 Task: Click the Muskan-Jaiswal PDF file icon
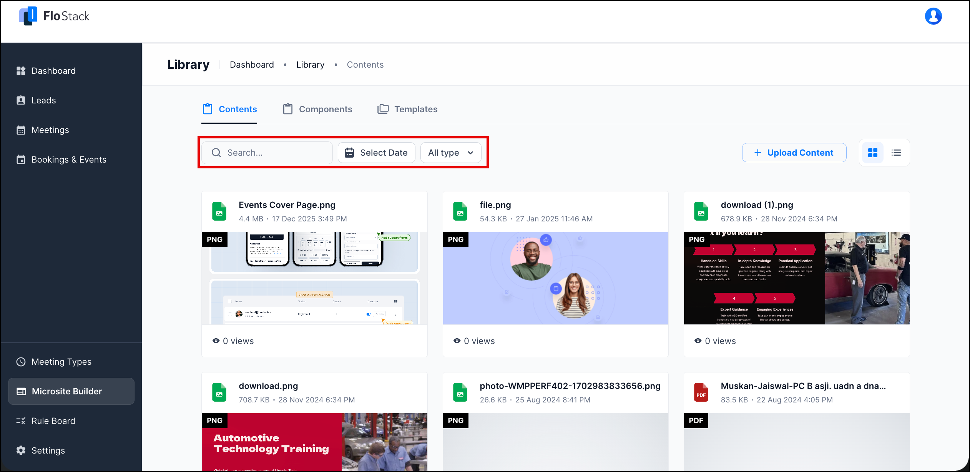tap(701, 392)
